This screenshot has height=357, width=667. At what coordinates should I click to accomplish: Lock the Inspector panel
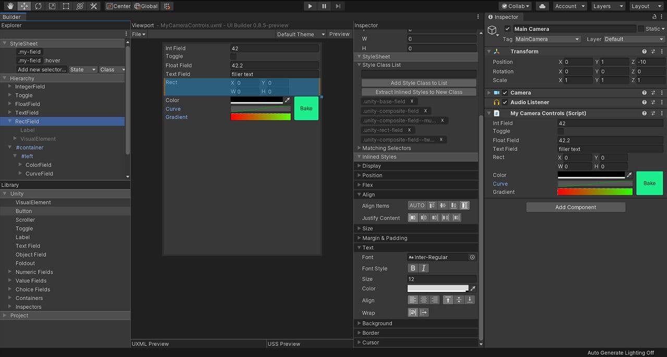[x=654, y=17]
